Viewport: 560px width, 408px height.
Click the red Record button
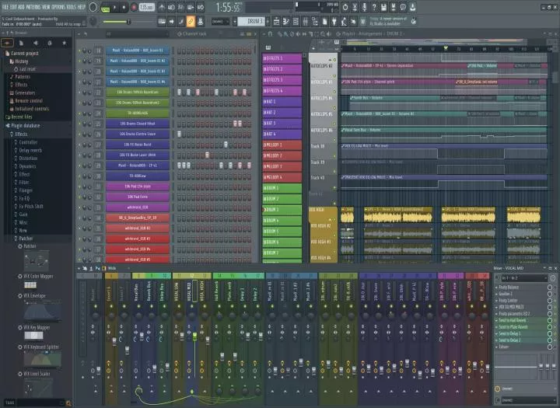click(134, 7)
